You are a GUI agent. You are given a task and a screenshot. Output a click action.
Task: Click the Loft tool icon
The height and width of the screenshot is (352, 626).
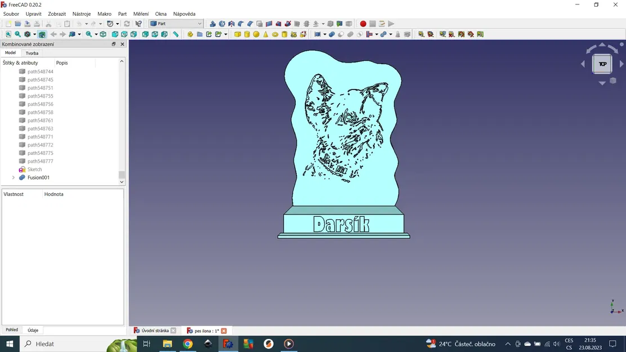click(278, 24)
